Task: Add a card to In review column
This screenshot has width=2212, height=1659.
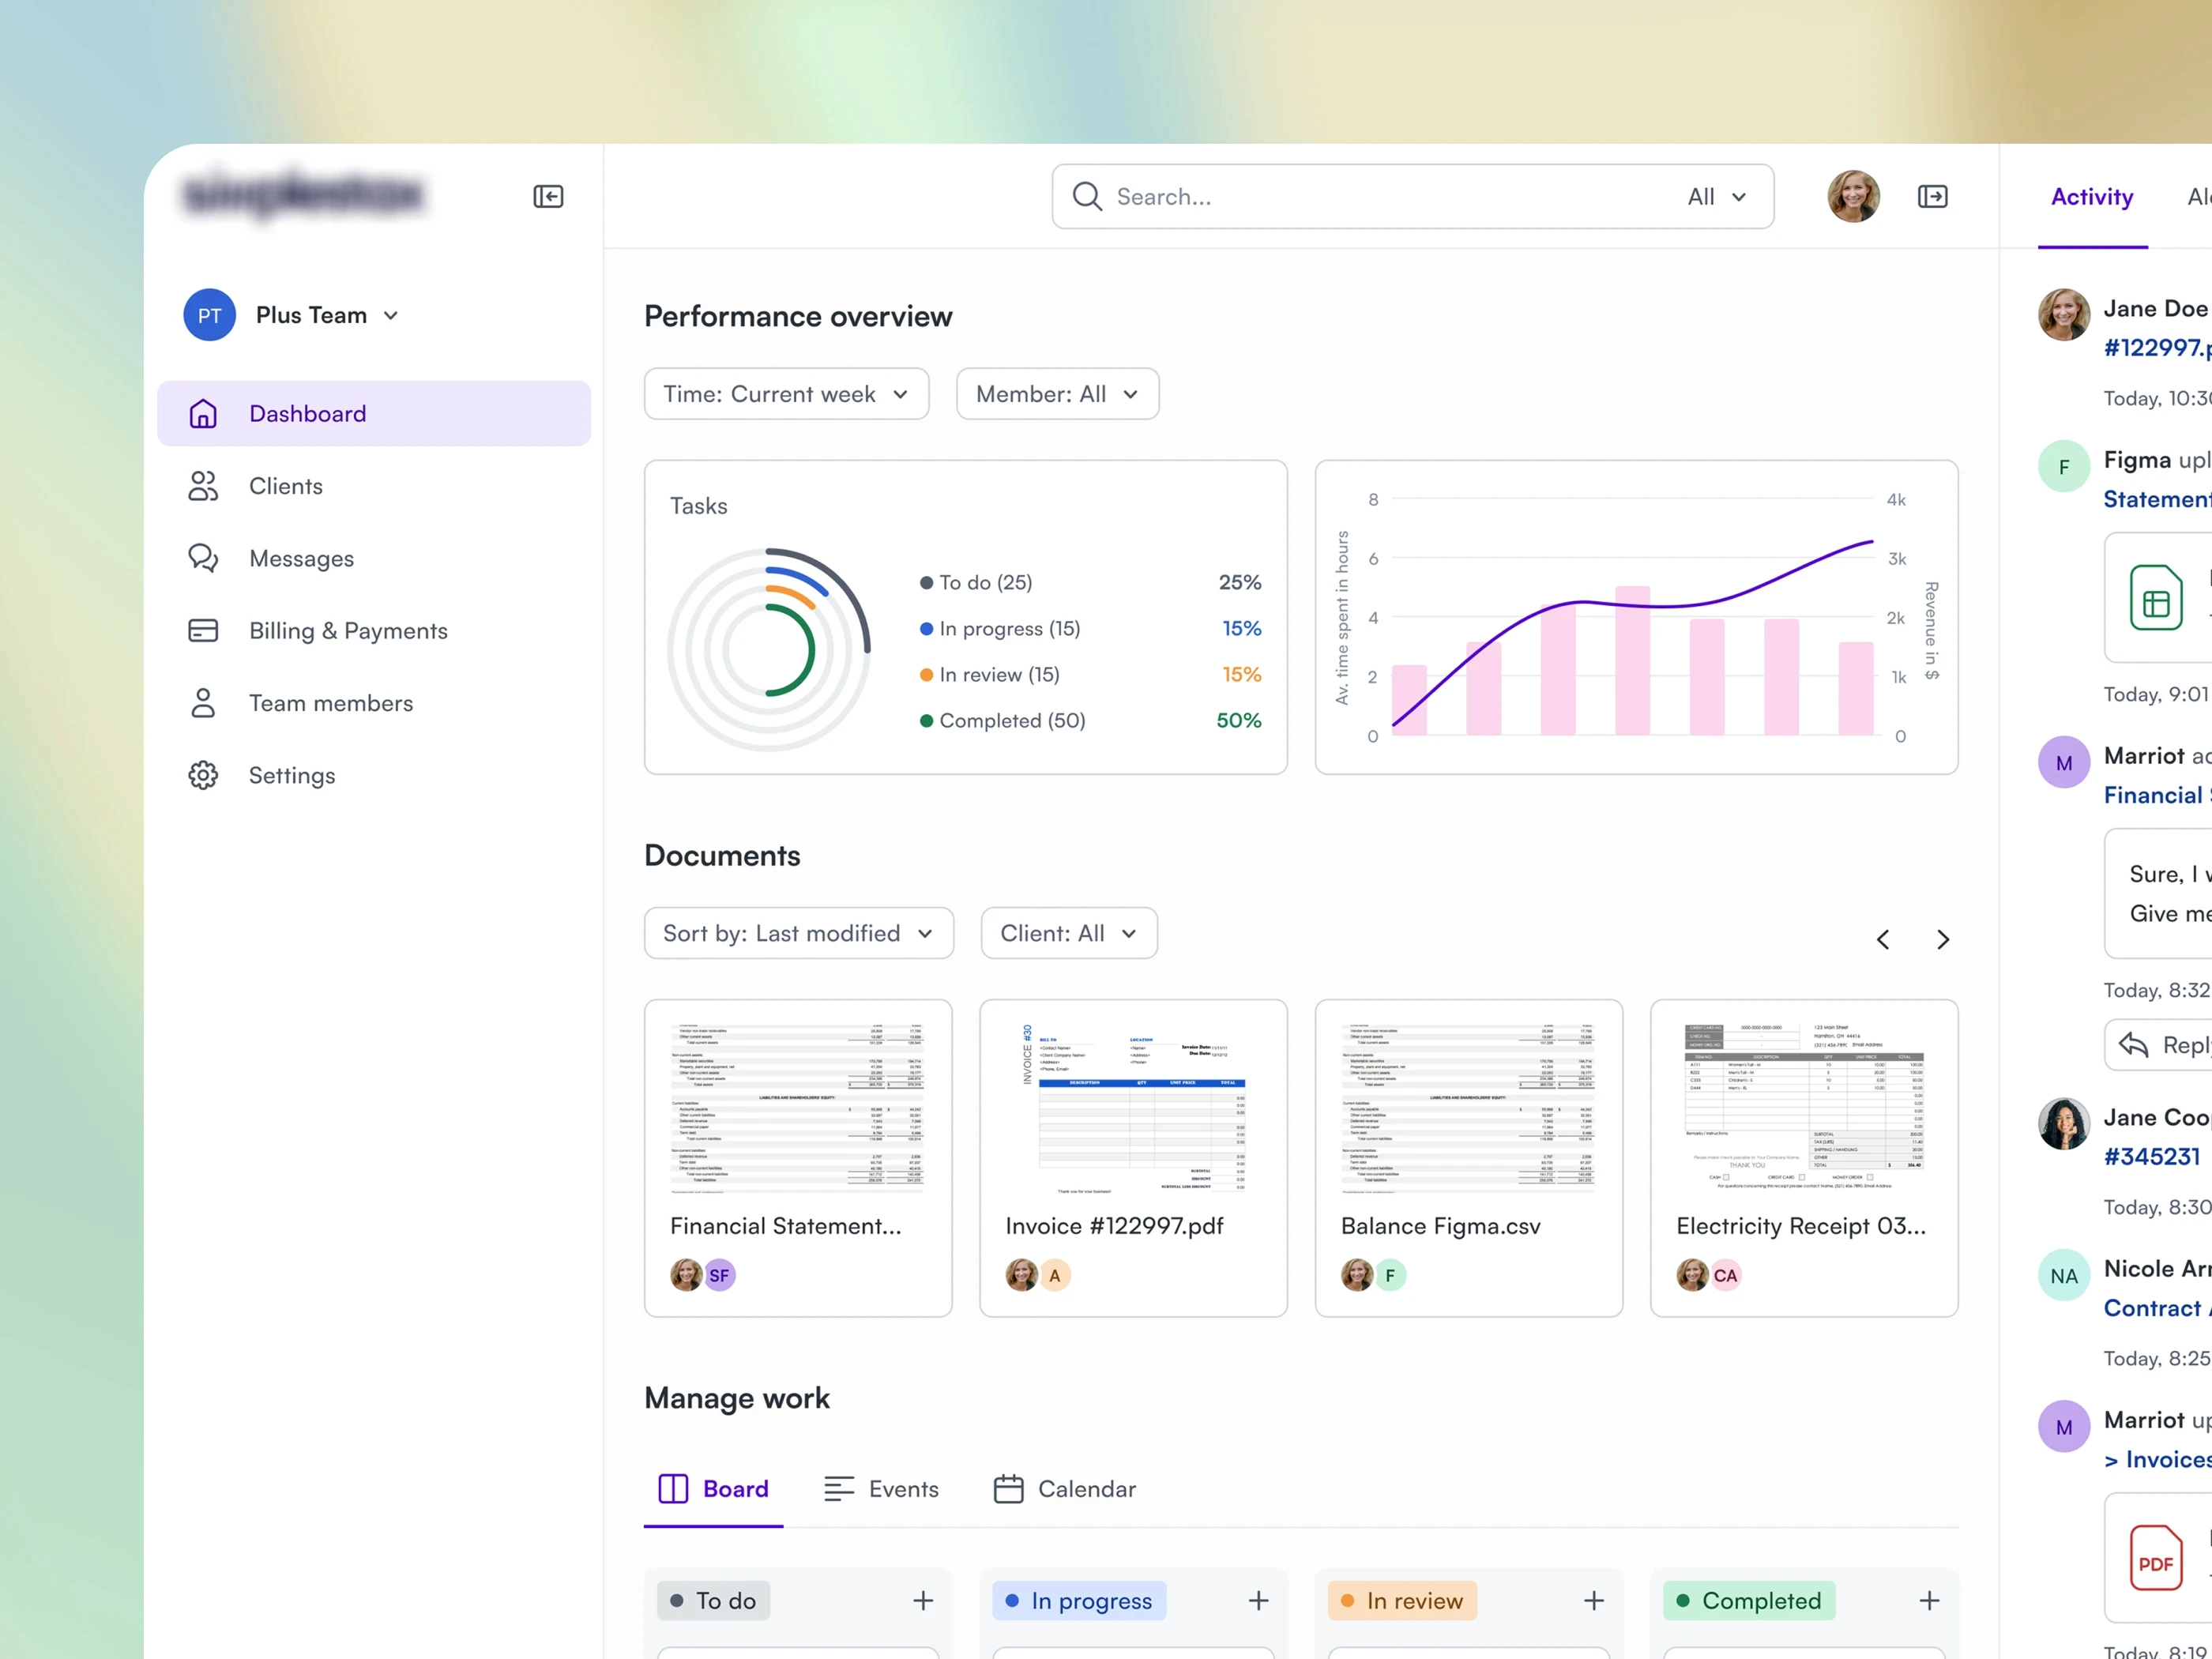Action: click(x=1594, y=1601)
